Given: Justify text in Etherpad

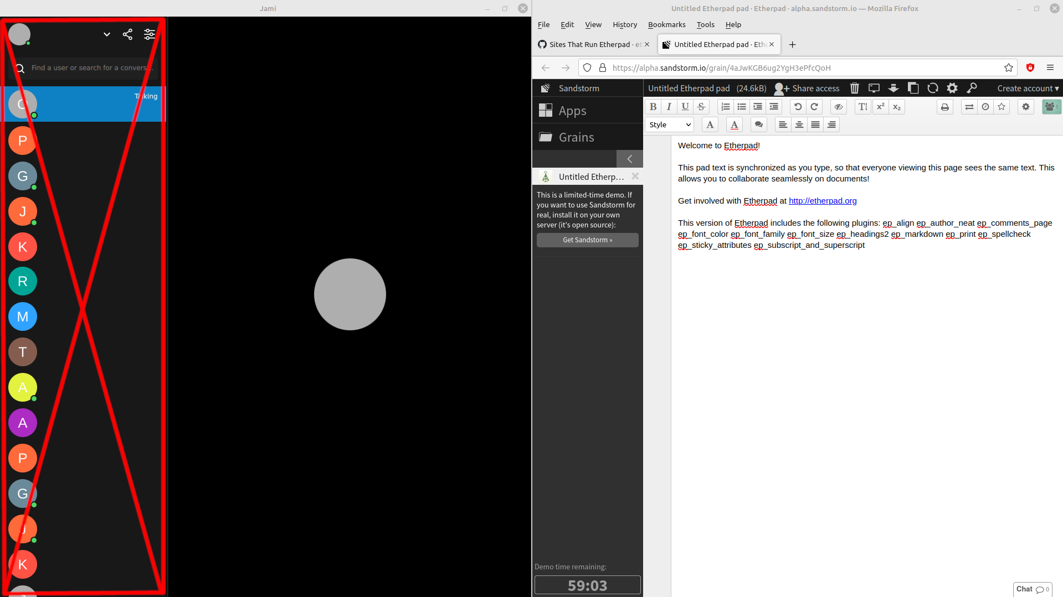Looking at the screenshot, I should click(x=815, y=124).
